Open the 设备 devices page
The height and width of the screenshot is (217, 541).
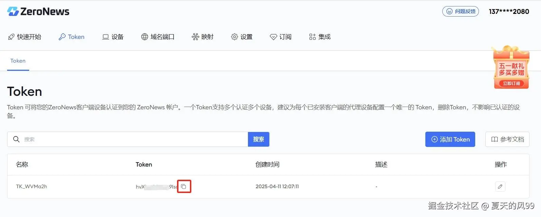tap(113, 37)
